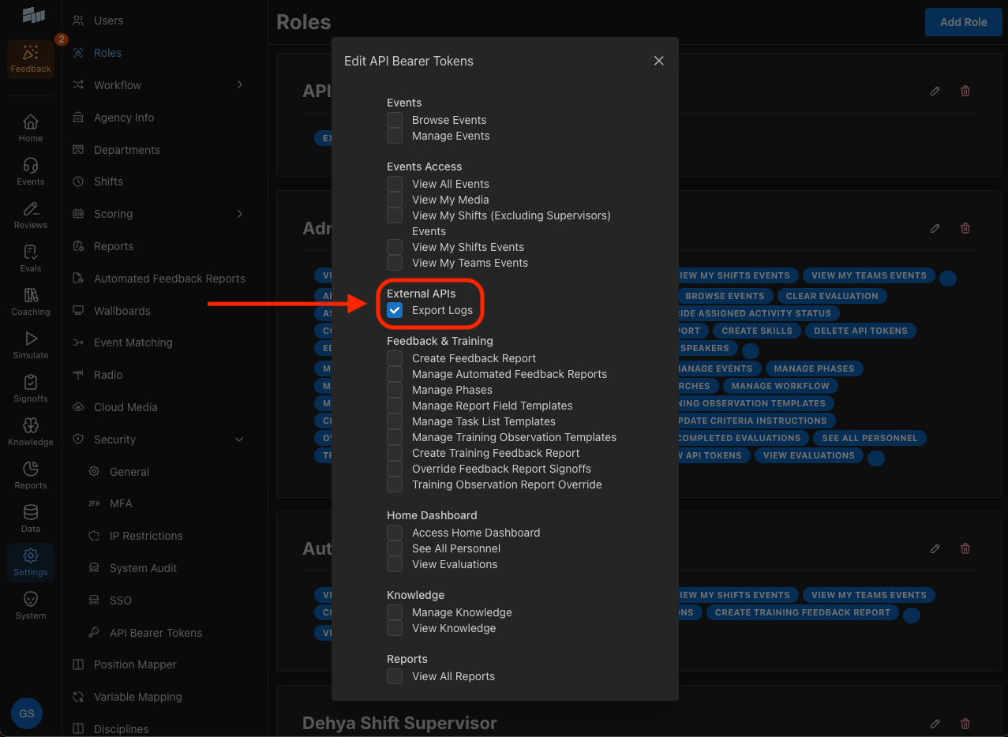Enable the Browse Events checkbox
Image resolution: width=1008 pixels, height=737 pixels.
coord(394,119)
